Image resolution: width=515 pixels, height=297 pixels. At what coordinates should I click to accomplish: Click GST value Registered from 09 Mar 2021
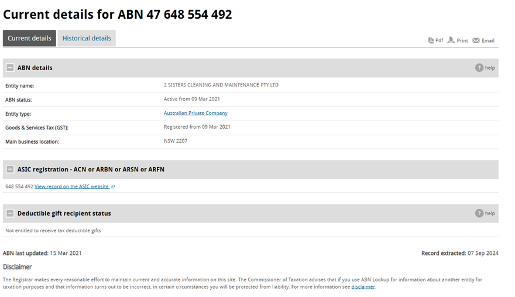(197, 127)
